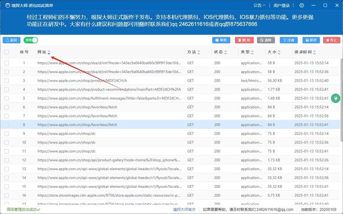Open the settings gear in title bar
Image resolution: width=343 pixels, height=214 pixels.
[302, 5]
